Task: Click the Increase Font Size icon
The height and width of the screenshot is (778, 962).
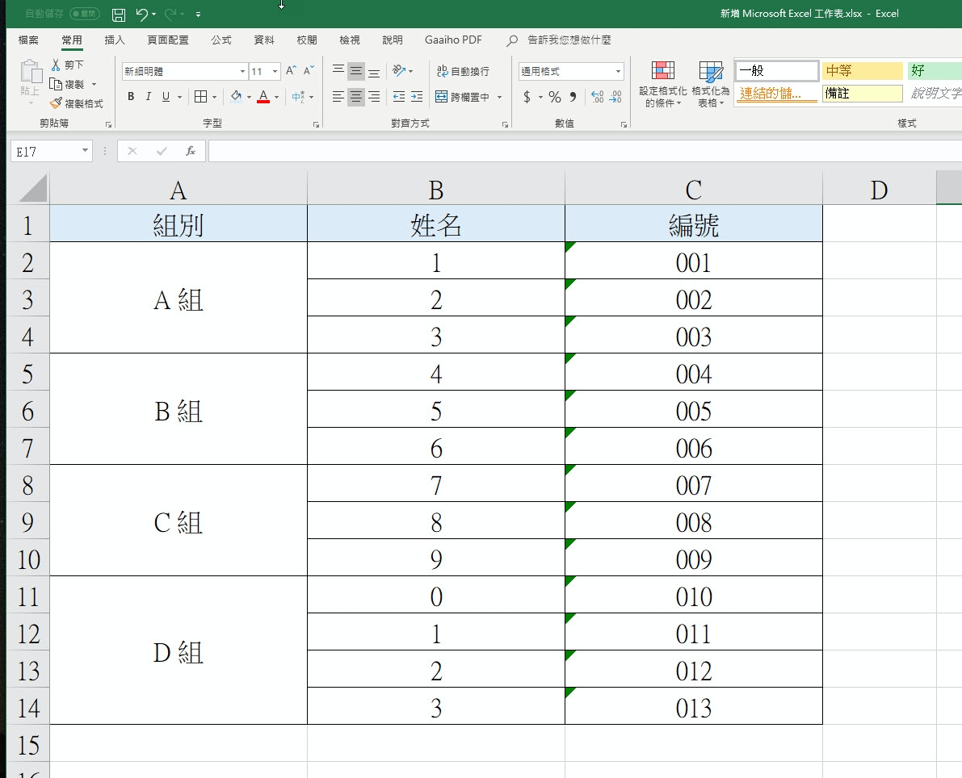Action: tap(291, 72)
